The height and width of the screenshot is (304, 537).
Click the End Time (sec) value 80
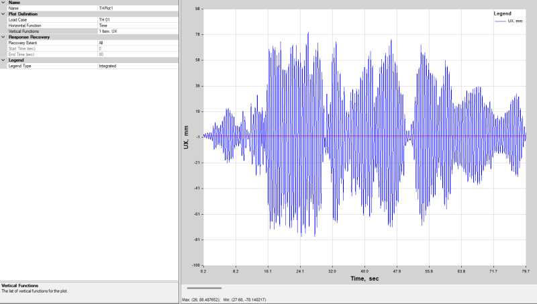pyautogui.click(x=138, y=54)
